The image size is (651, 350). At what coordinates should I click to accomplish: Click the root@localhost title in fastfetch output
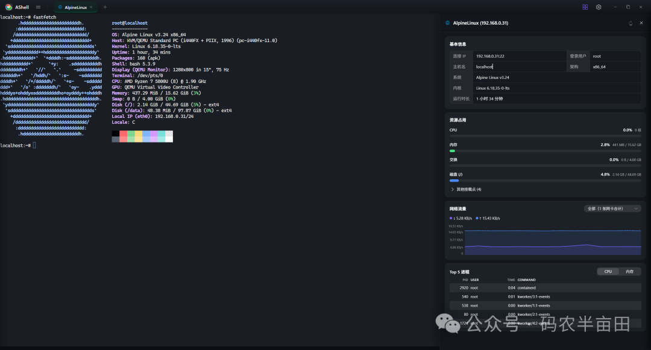click(130, 23)
